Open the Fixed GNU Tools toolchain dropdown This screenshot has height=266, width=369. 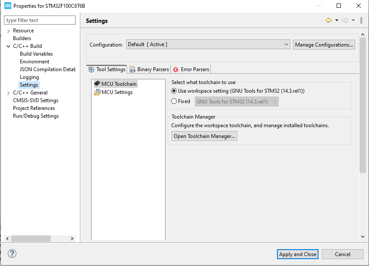click(236, 102)
